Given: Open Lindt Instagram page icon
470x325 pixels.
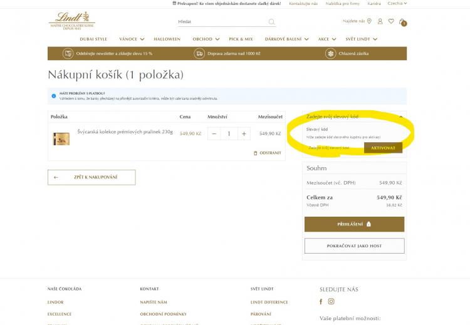Looking at the screenshot, I should [x=332, y=301].
